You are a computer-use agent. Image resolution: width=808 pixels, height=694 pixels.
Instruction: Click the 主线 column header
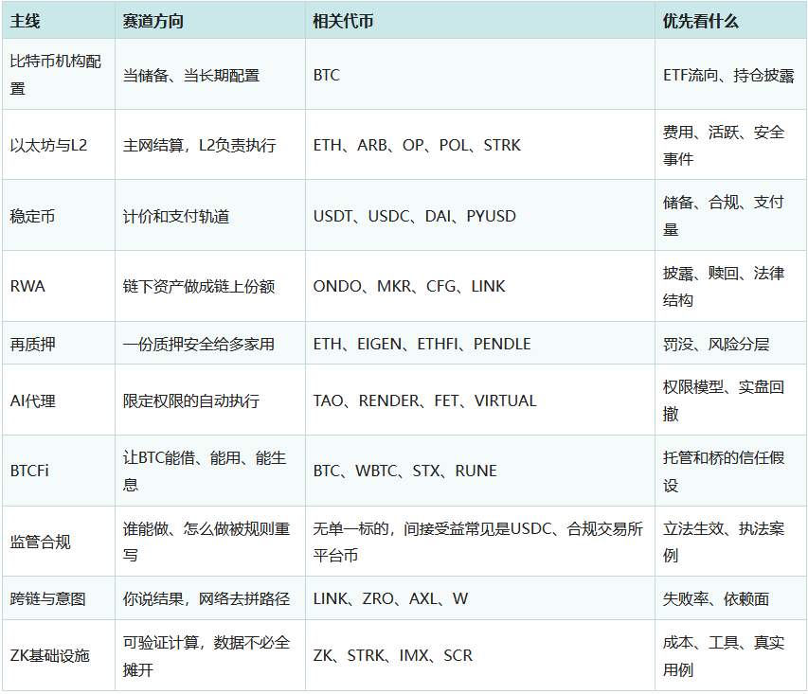pos(59,21)
